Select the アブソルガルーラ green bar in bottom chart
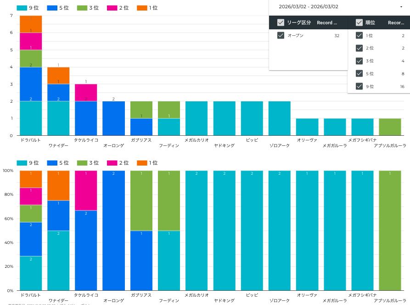The image size is (410, 305). tap(390, 230)
